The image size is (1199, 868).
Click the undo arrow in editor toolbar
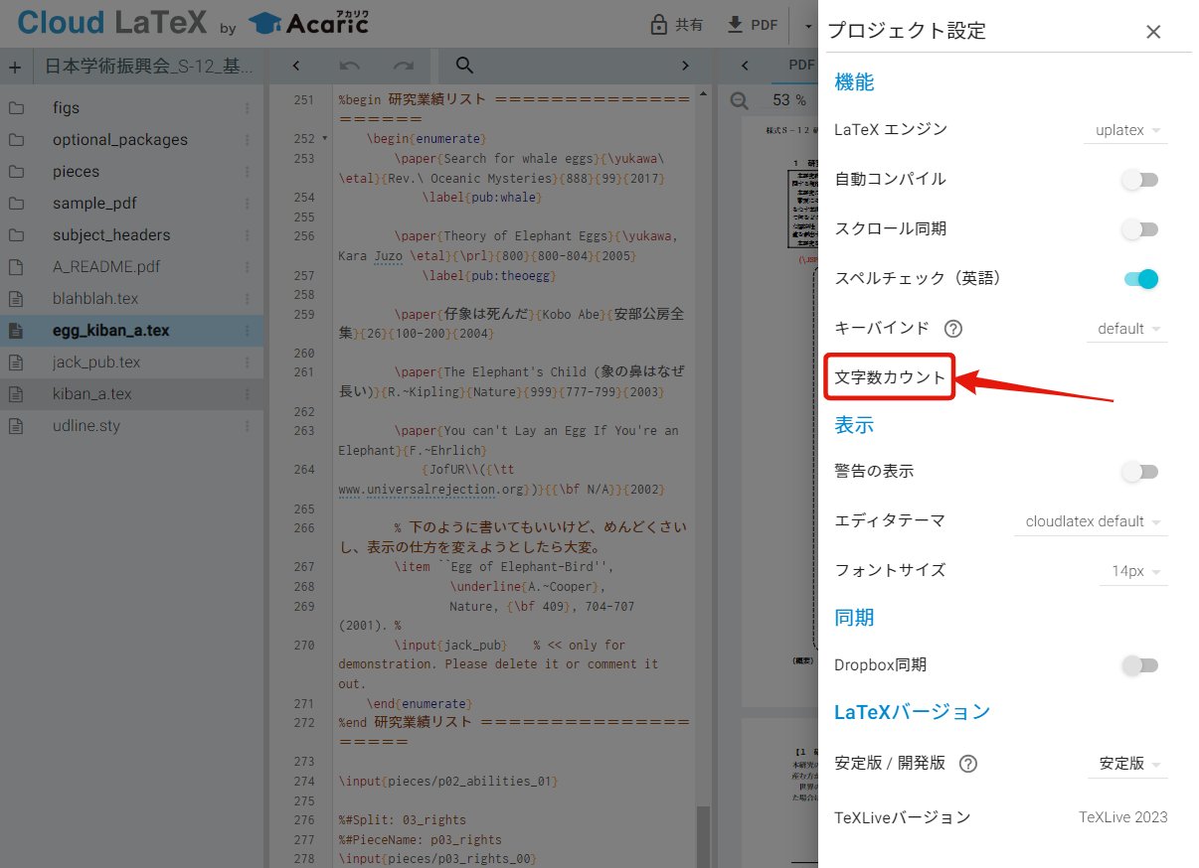coord(349,67)
